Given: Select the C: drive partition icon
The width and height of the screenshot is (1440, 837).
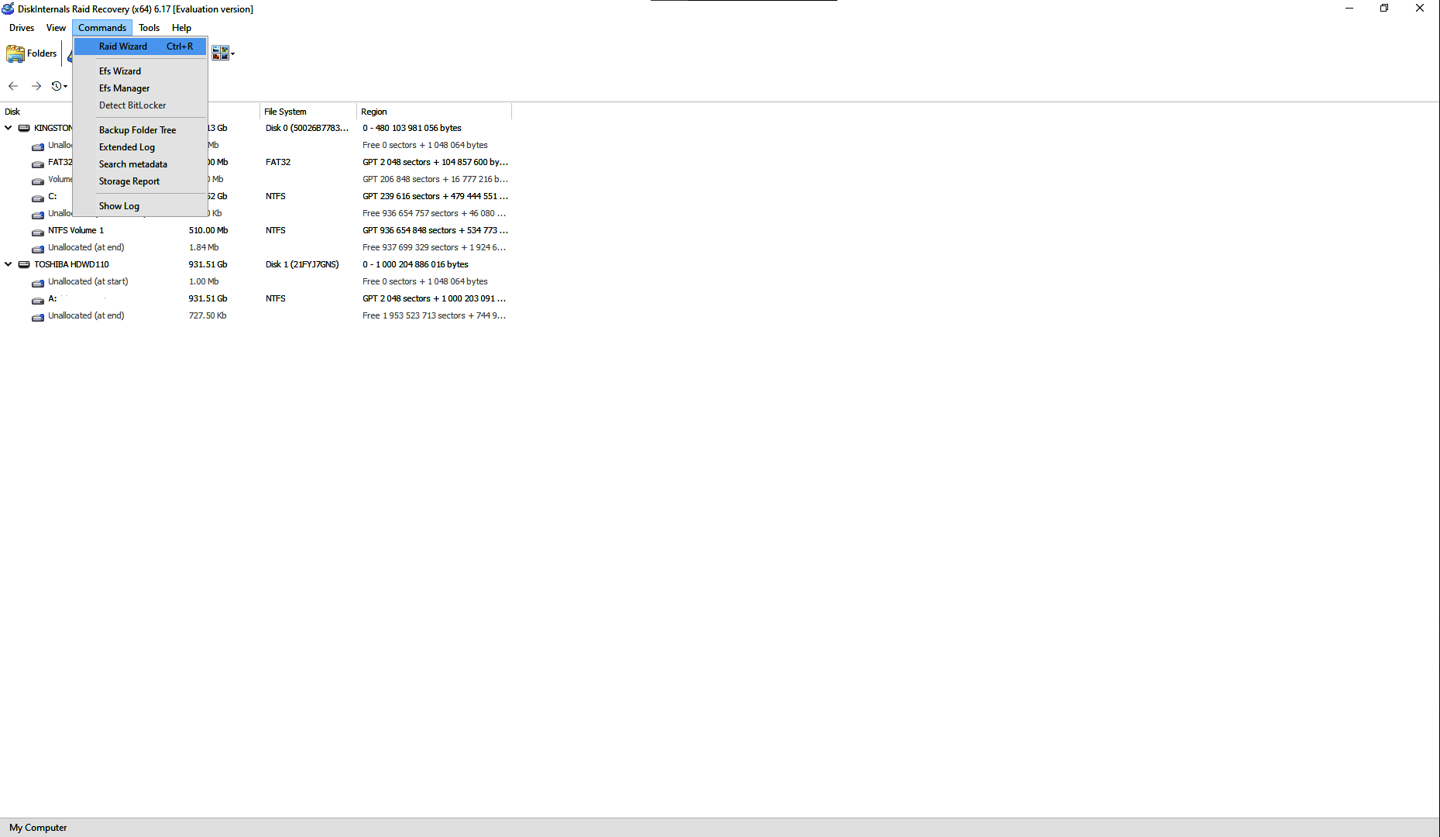Looking at the screenshot, I should coord(38,197).
